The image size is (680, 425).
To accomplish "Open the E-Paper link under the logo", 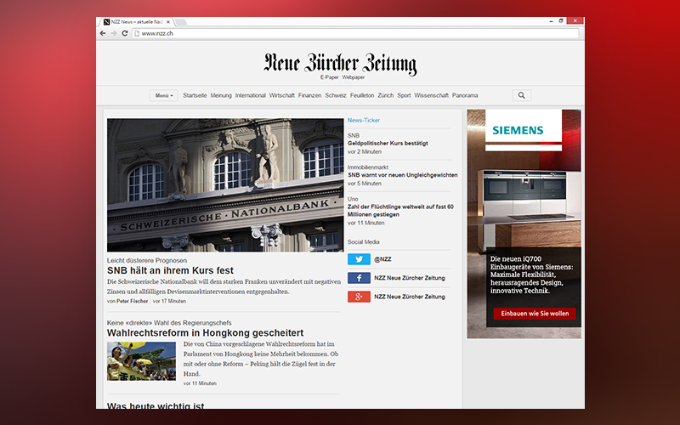I will (x=329, y=77).
